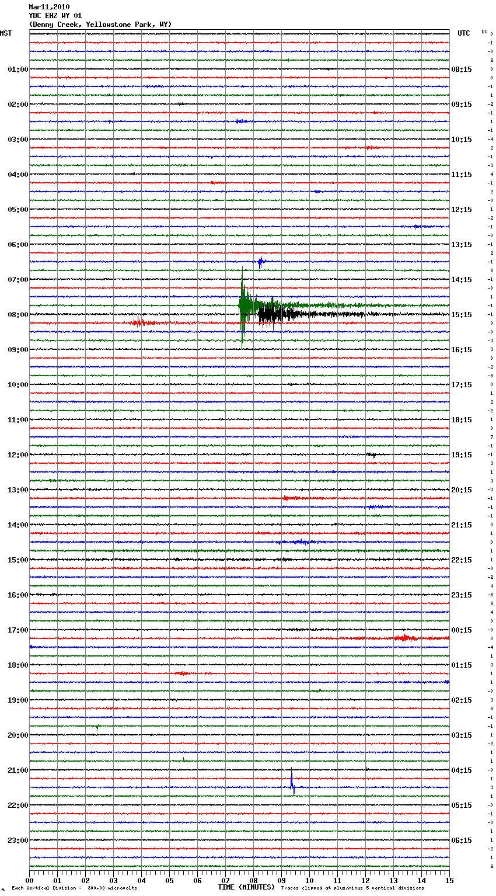Screen dimensions: 496x896
Task: Select the "06:15" UTC time label
Action: point(462,841)
